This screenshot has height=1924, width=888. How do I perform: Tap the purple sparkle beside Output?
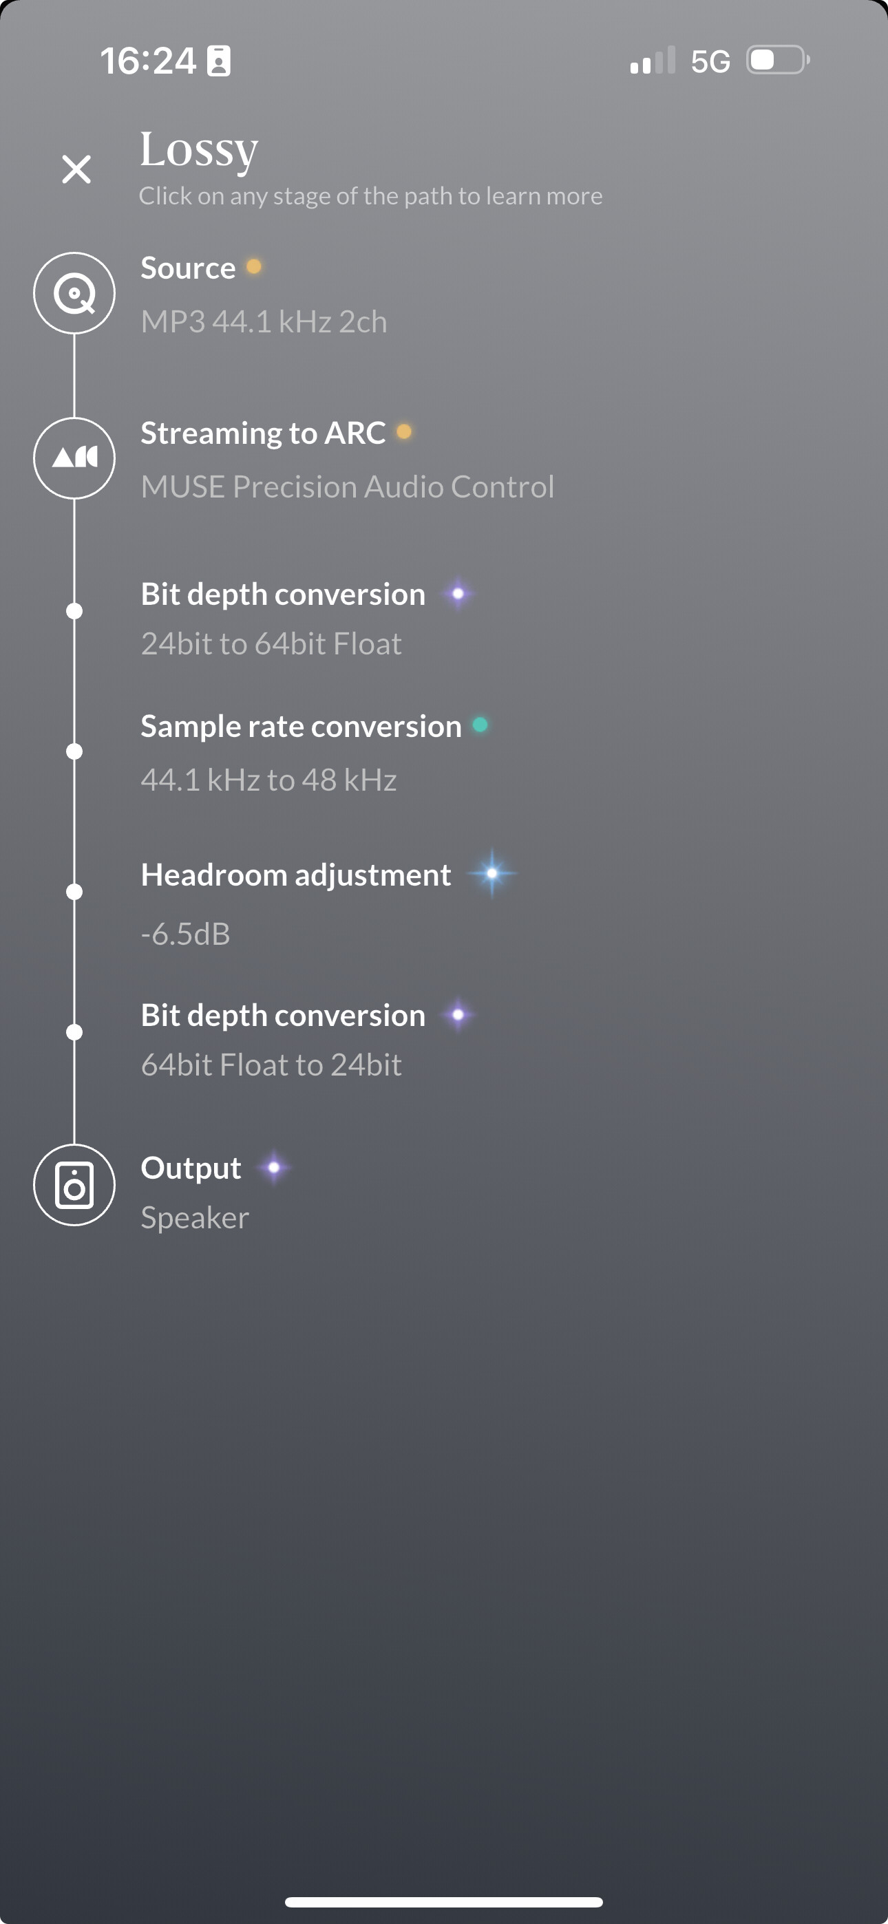click(x=275, y=1167)
